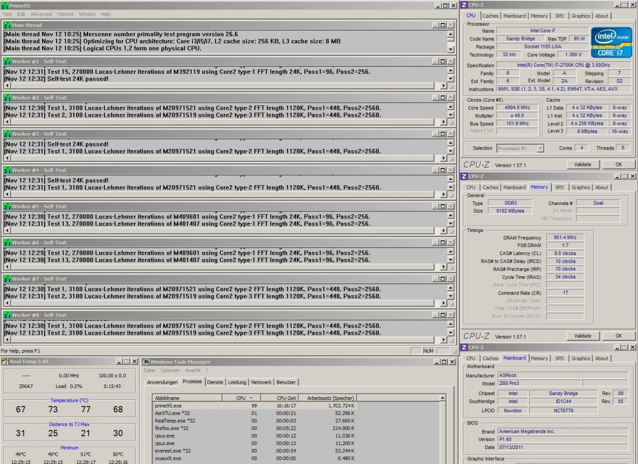Screen dimensions: 638x464
Task: Click the CPU-Z icon in top CPU window
Action: (x=464, y=5)
